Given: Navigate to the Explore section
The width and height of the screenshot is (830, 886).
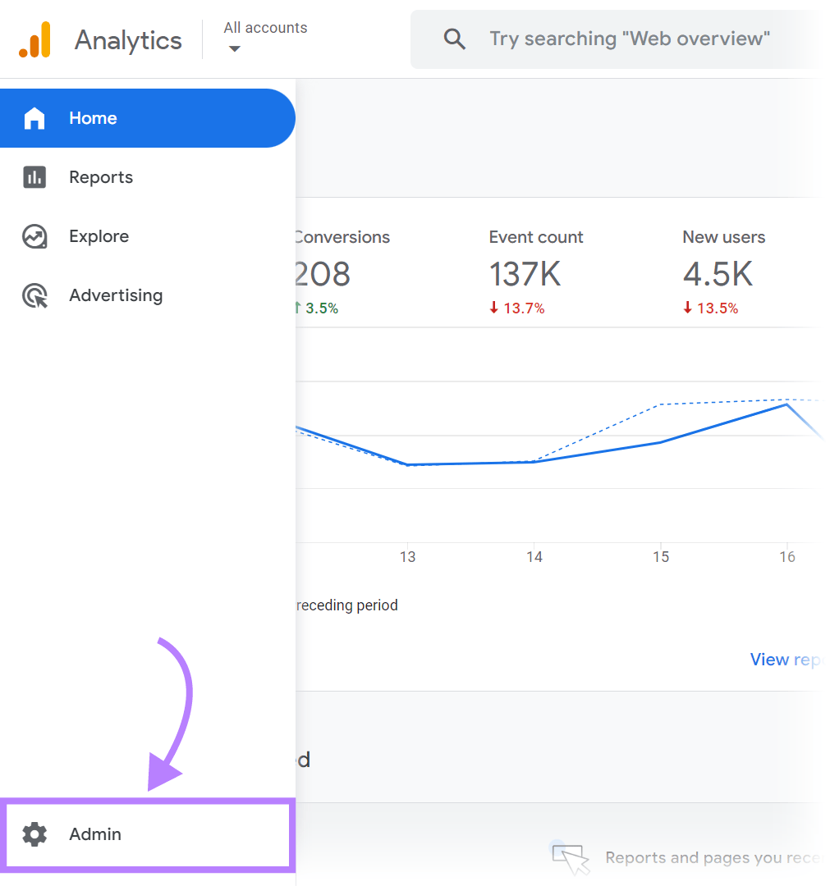Looking at the screenshot, I should (x=99, y=236).
